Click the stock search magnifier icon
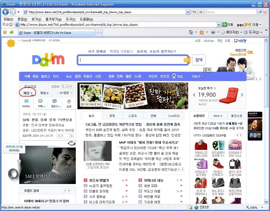 (x=71, y=136)
